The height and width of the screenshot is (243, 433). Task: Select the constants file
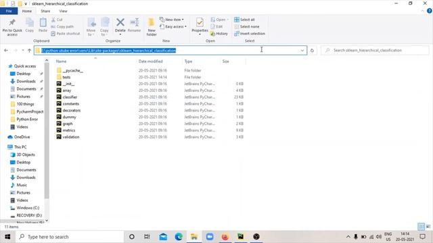(70, 103)
